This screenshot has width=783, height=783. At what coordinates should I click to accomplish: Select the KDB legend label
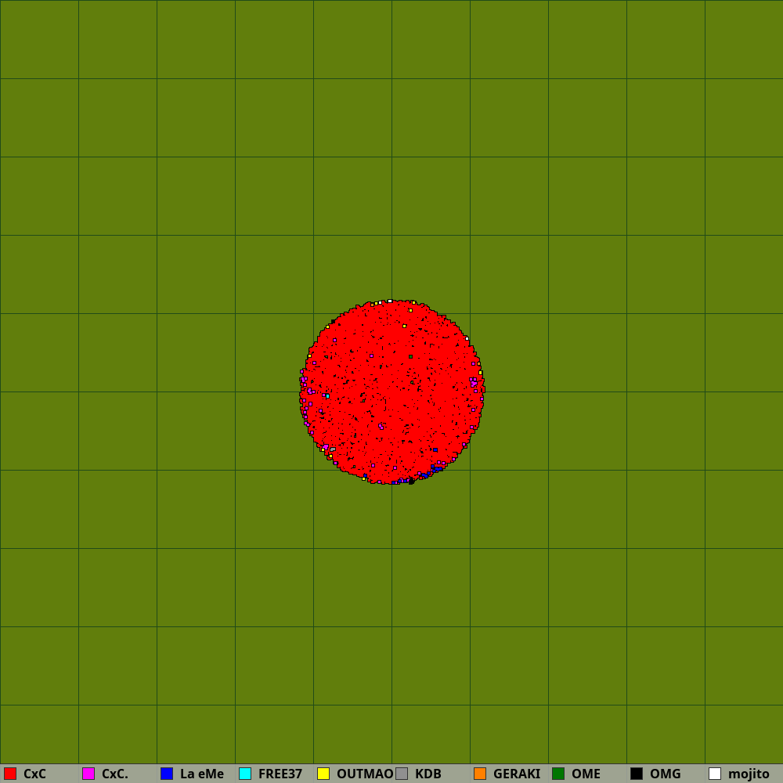(x=428, y=774)
